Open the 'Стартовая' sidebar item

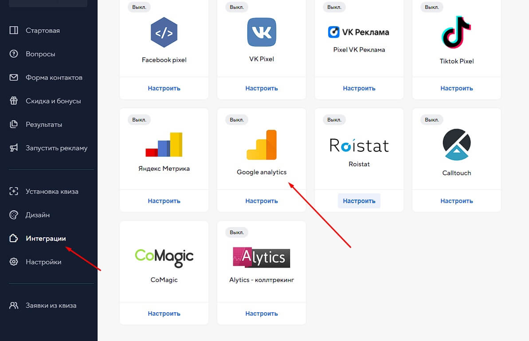(x=43, y=31)
